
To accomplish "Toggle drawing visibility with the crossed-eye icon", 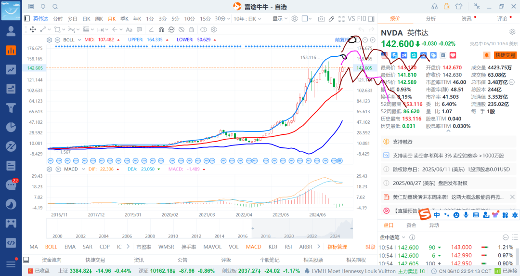I will (x=181, y=29).
